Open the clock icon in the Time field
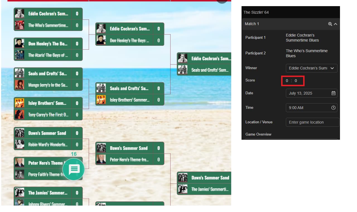This screenshot has width=357, height=212. 333,108
